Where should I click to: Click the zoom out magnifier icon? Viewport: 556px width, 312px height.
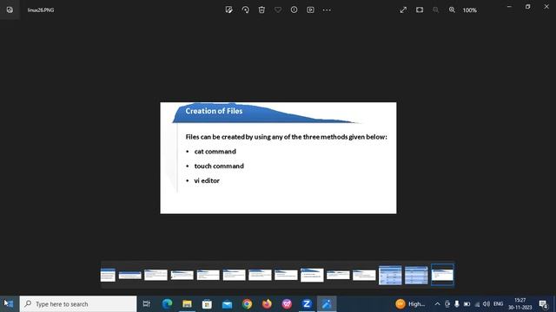(x=436, y=10)
